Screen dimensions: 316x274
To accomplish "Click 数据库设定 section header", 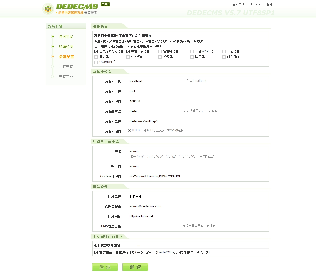I will tap(102, 72).
